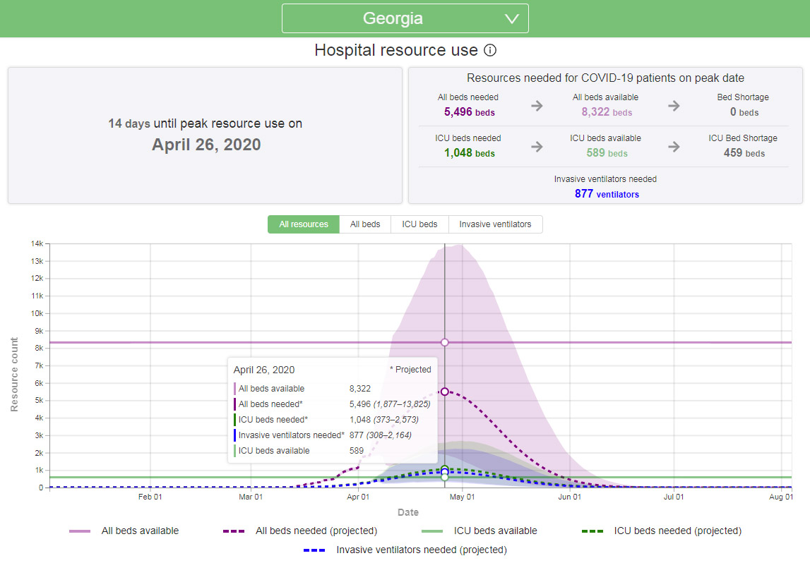Click the arrow after All beds needed
Image resolution: width=810 pixels, height=563 pixels.
(537, 106)
